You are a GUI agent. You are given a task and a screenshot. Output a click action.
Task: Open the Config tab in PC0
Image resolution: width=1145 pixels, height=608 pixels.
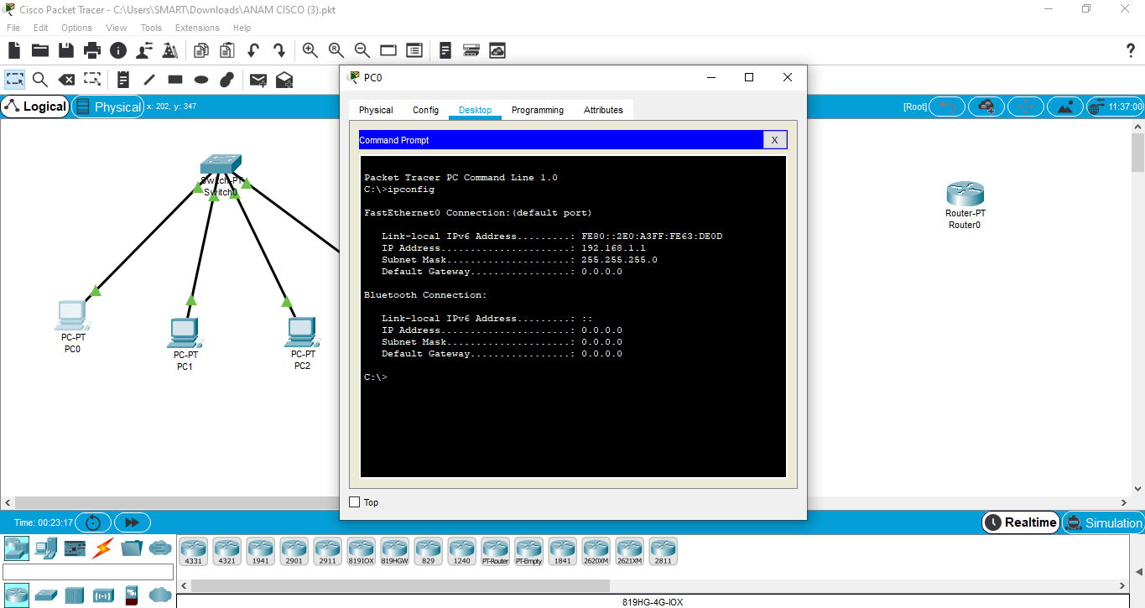click(x=425, y=110)
